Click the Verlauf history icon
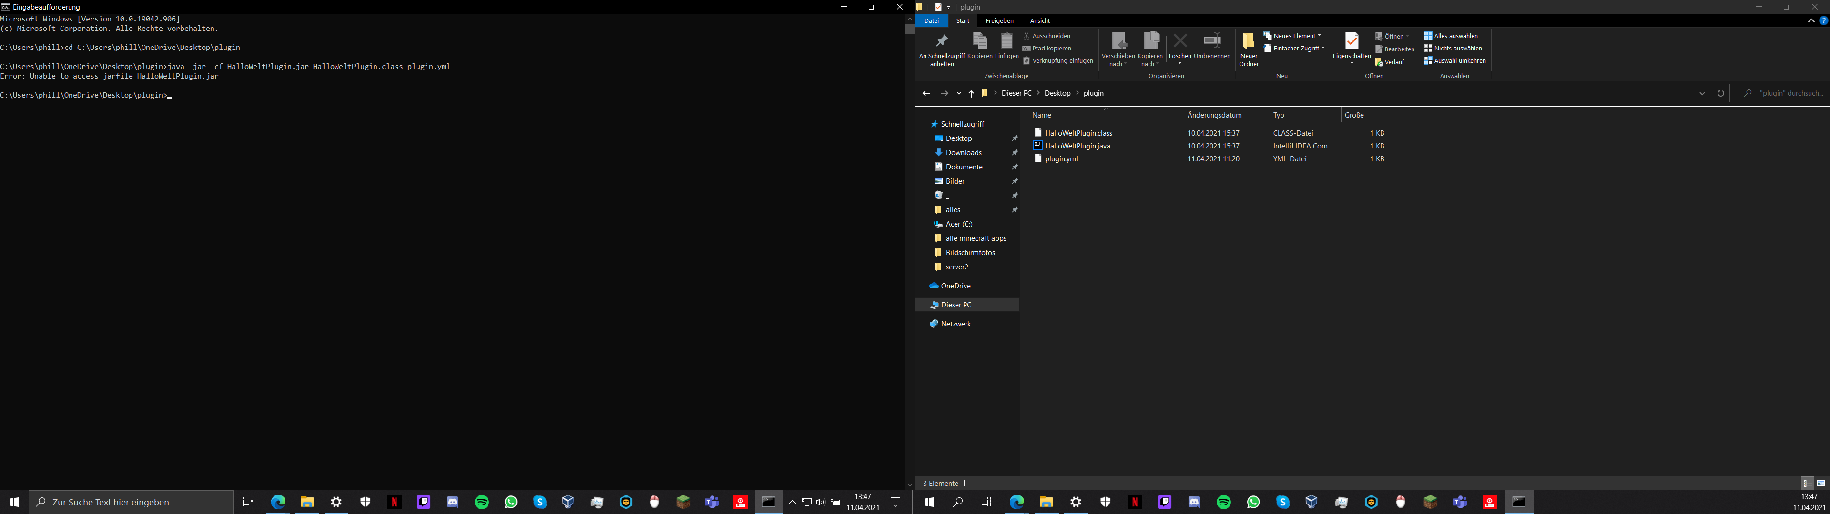 (x=1380, y=62)
